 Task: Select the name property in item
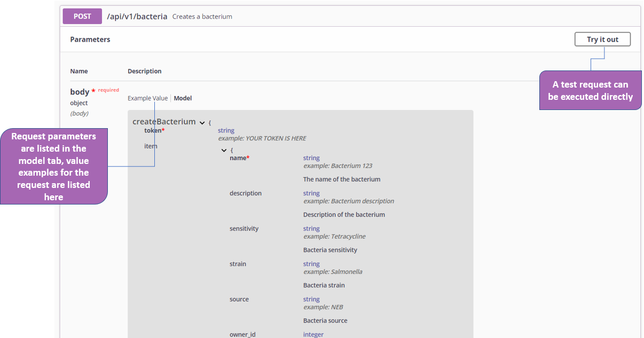click(239, 158)
